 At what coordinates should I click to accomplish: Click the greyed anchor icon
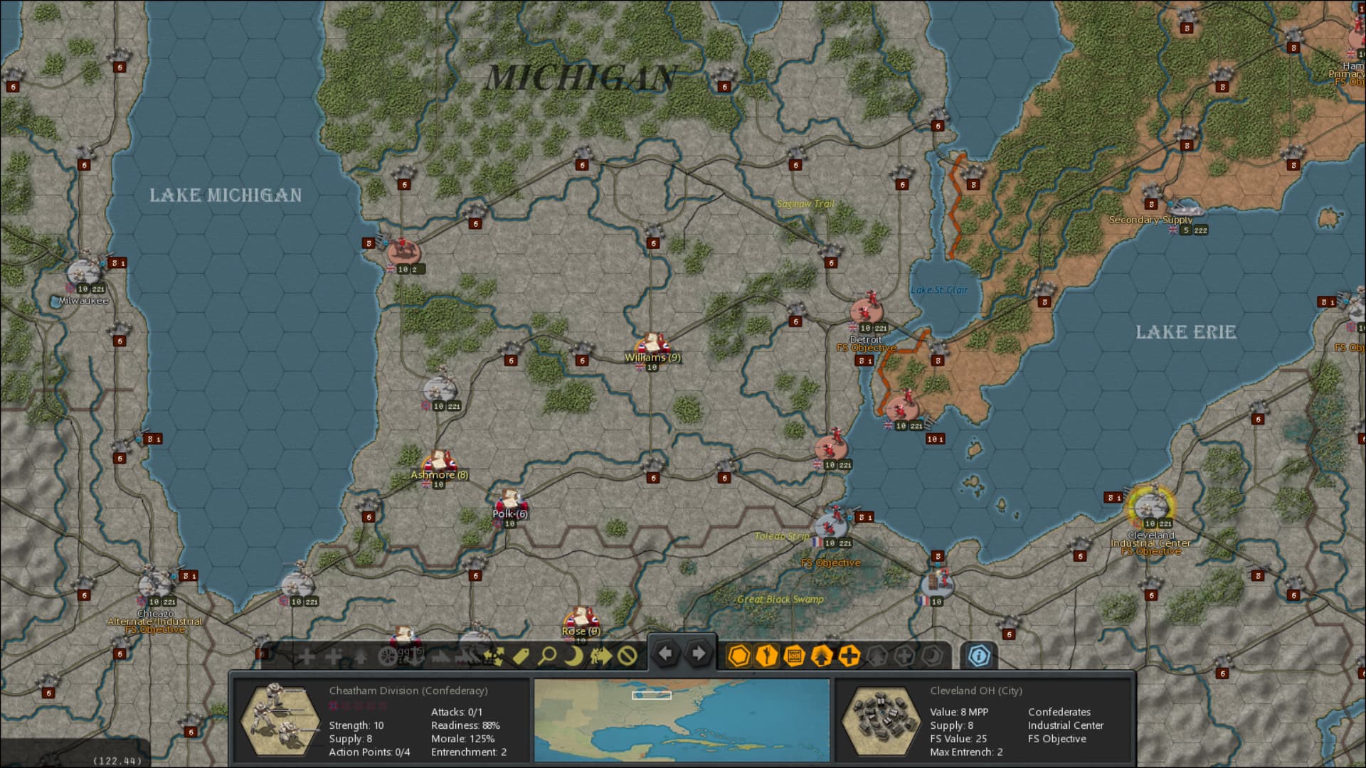tap(415, 656)
